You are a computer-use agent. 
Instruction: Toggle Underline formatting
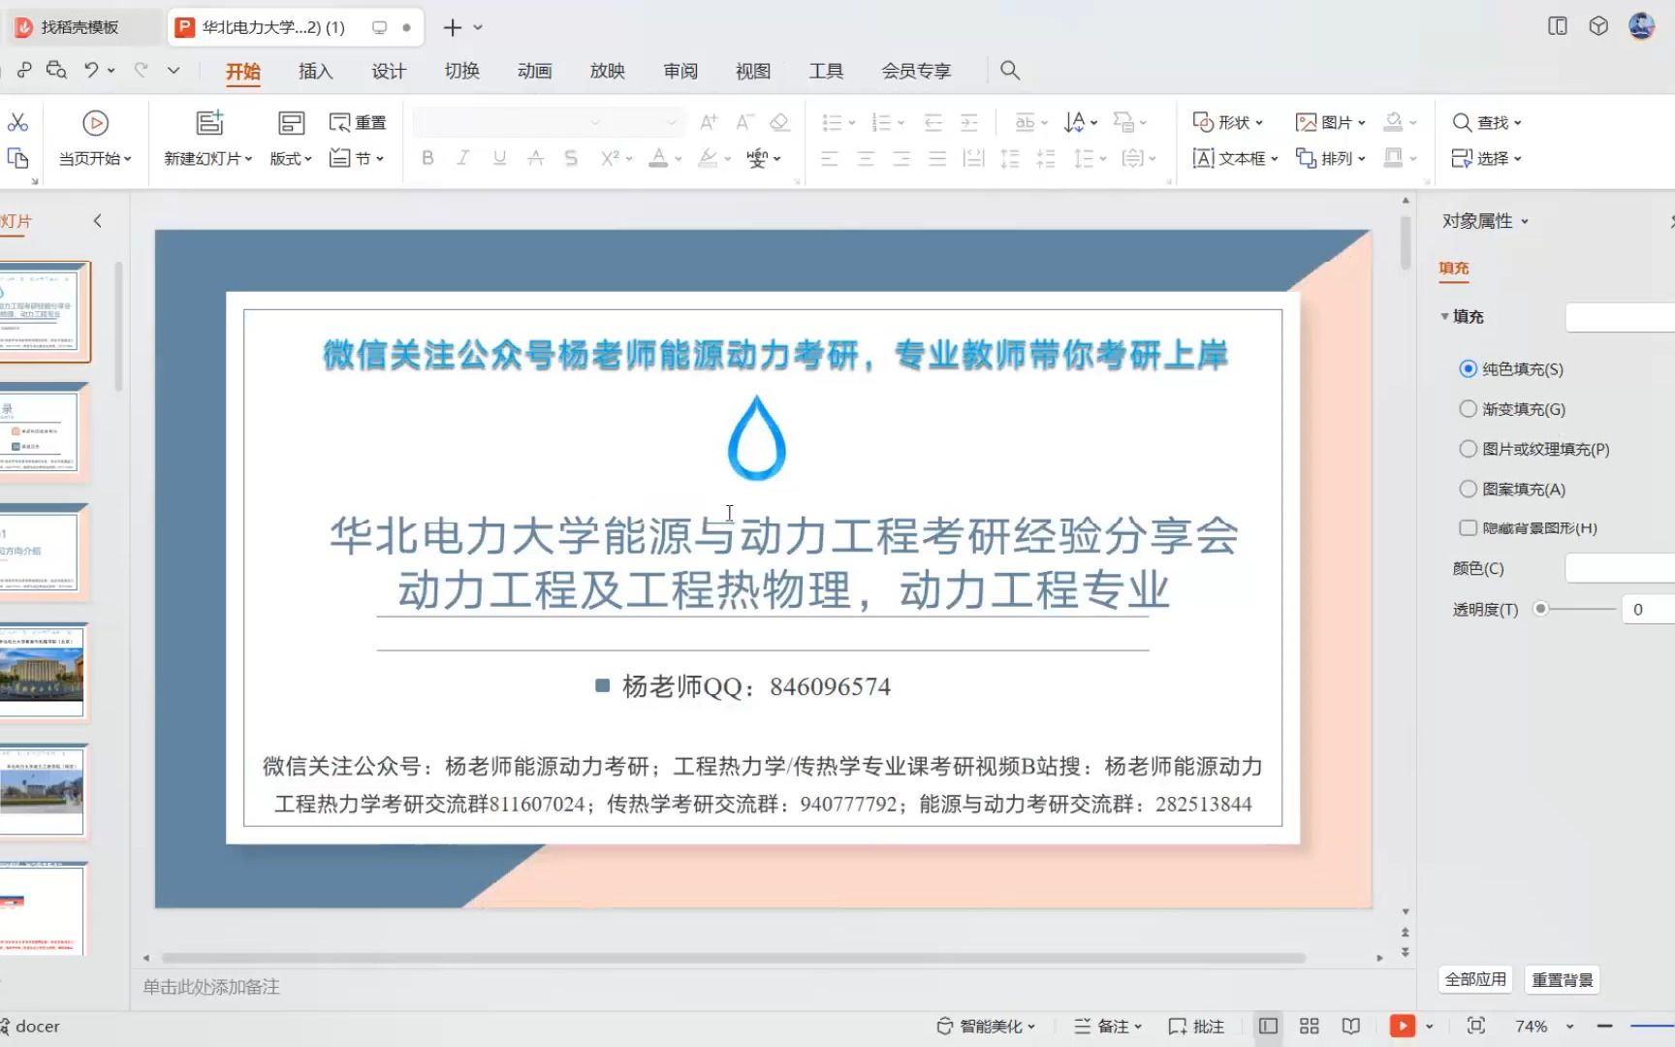point(499,158)
